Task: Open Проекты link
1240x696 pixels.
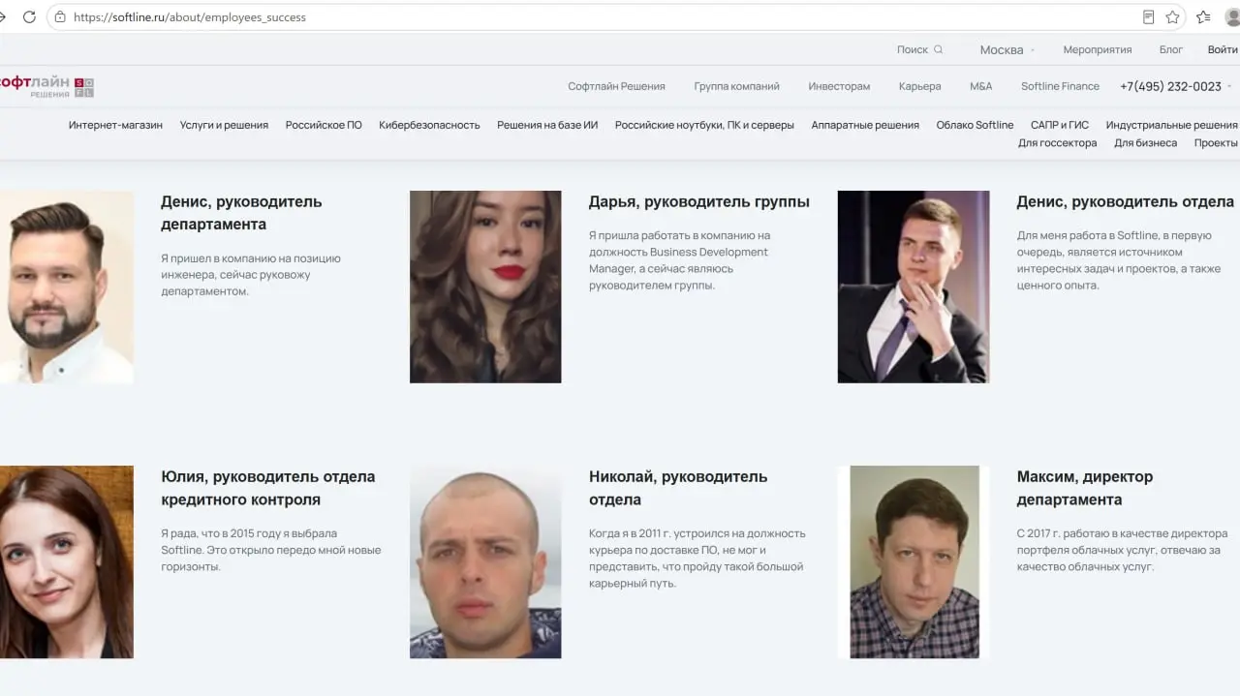Action: point(1216,142)
